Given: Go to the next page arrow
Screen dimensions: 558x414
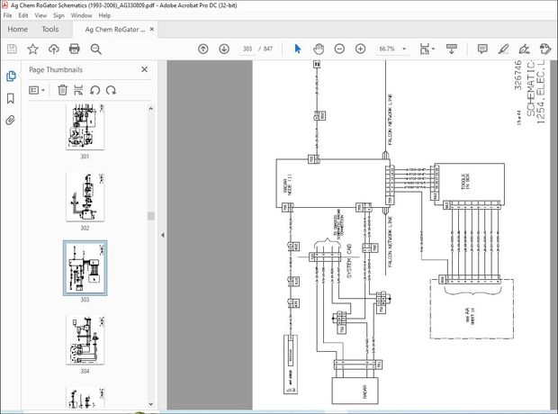Looking at the screenshot, I should 224,49.
